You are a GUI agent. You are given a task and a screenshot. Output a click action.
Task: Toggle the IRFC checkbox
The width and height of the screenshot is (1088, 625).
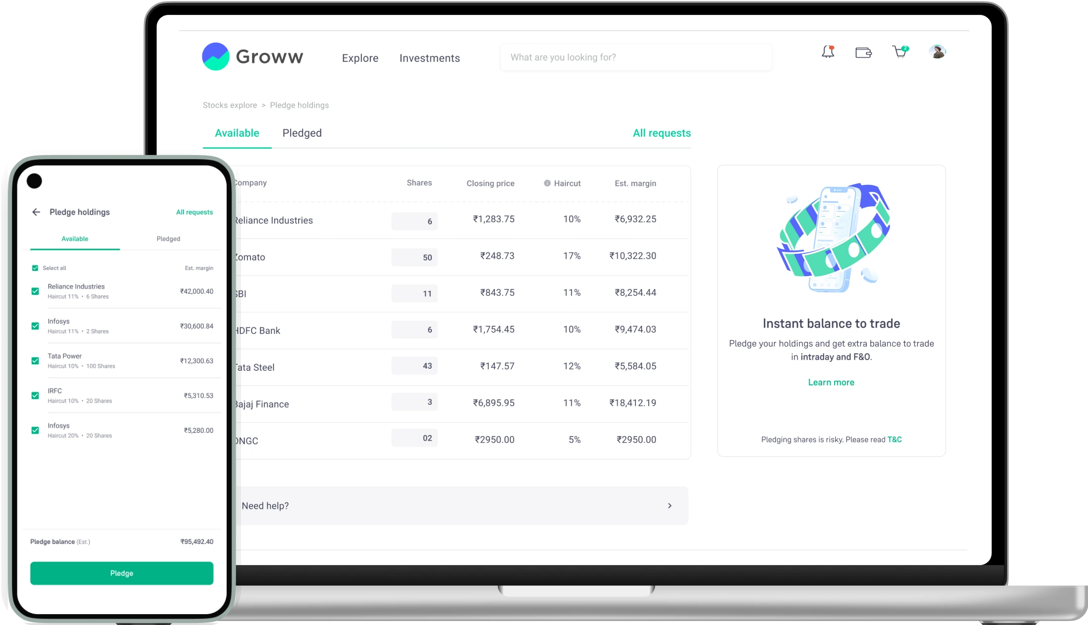35,396
